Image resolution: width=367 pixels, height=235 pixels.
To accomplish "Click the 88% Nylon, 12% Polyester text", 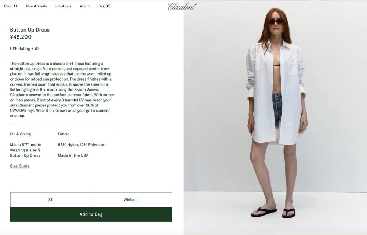I will [82, 145].
